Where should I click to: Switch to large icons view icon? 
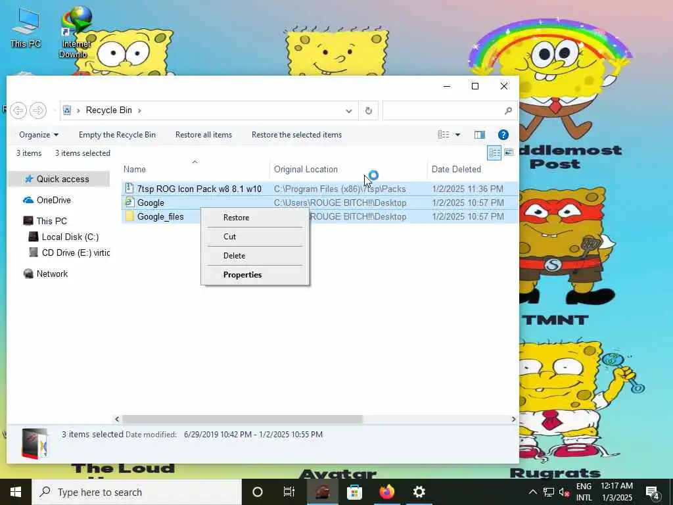509,153
